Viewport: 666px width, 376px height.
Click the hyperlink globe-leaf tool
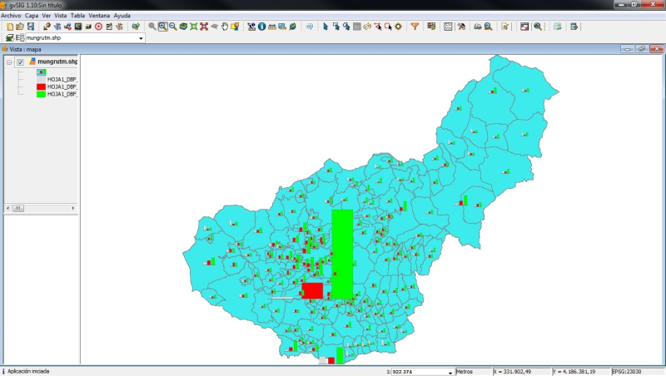tap(293, 27)
